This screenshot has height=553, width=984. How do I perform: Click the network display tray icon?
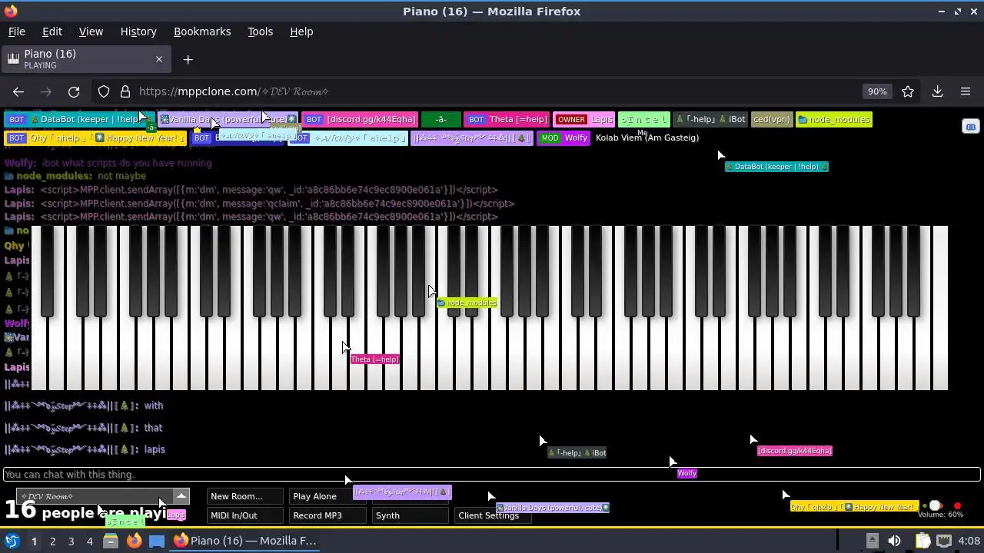click(944, 541)
